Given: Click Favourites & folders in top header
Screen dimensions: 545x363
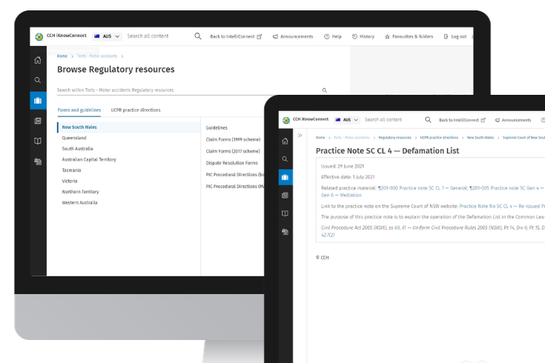Looking at the screenshot, I should click(409, 36).
